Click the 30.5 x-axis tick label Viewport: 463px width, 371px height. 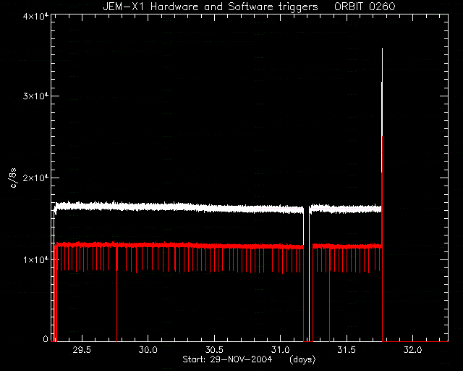coord(214,350)
